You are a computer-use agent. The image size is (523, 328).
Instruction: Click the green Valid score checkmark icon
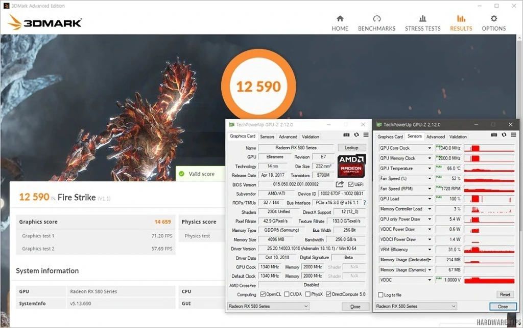click(181, 174)
